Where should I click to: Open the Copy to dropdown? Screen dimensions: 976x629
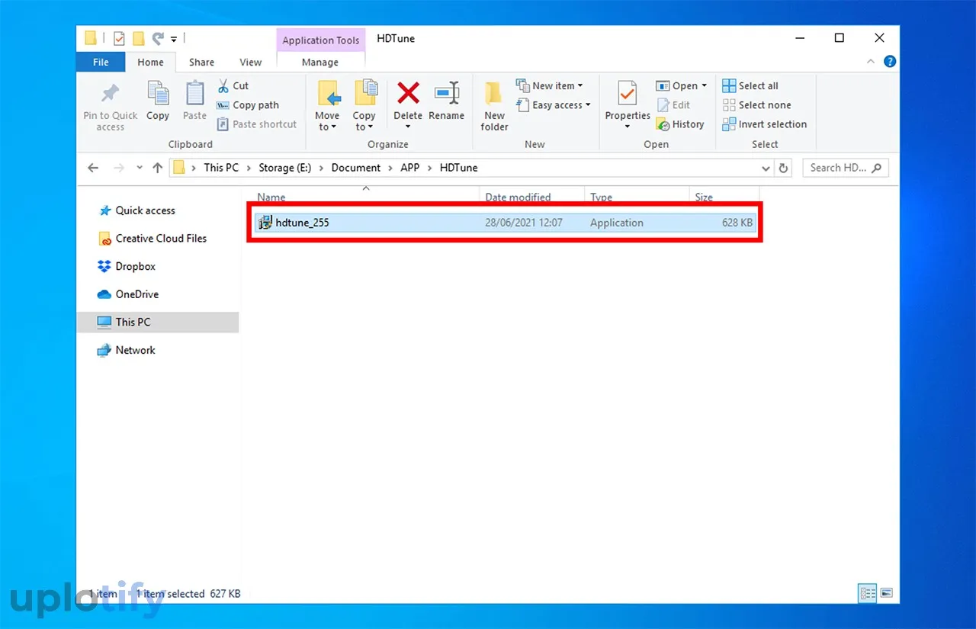[x=364, y=106]
